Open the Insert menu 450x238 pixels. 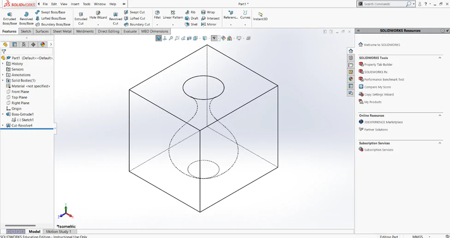pos(75,4)
